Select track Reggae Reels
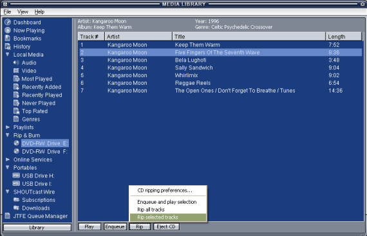 click(220, 83)
